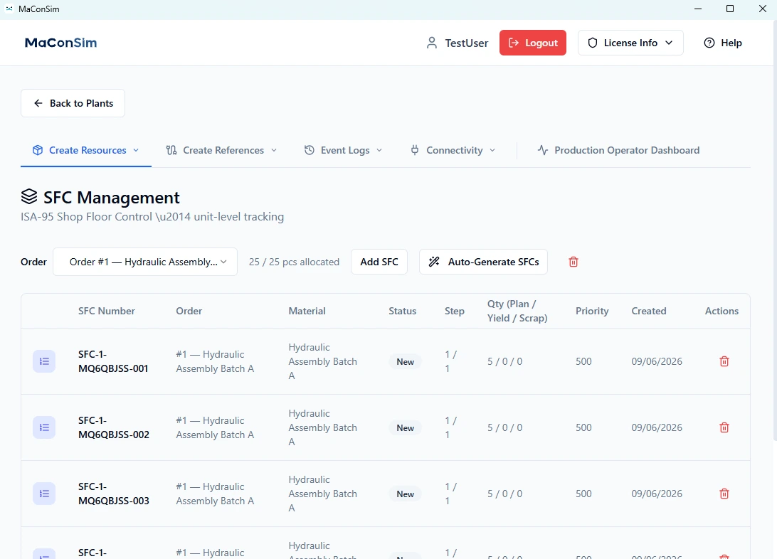Image resolution: width=777 pixels, height=559 pixels.
Task: Click the Add SFC button
Action: coord(379,262)
